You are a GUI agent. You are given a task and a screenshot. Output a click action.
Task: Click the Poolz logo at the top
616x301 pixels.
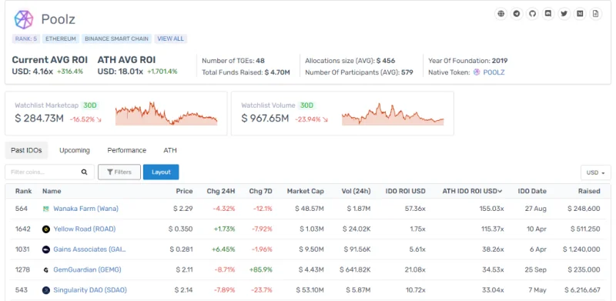[24, 19]
